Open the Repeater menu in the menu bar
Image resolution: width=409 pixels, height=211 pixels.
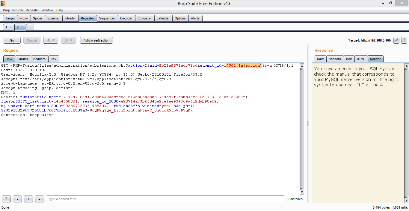(x=32, y=10)
